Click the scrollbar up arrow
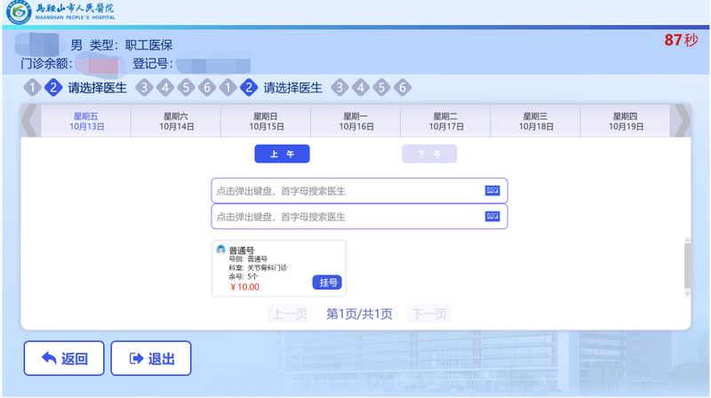711x398 pixels. [687, 240]
